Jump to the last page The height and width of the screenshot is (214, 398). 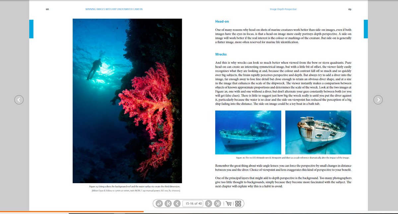[x=218, y=203]
